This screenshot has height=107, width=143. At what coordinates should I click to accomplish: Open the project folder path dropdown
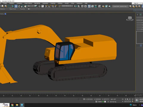click(x=120, y=6)
